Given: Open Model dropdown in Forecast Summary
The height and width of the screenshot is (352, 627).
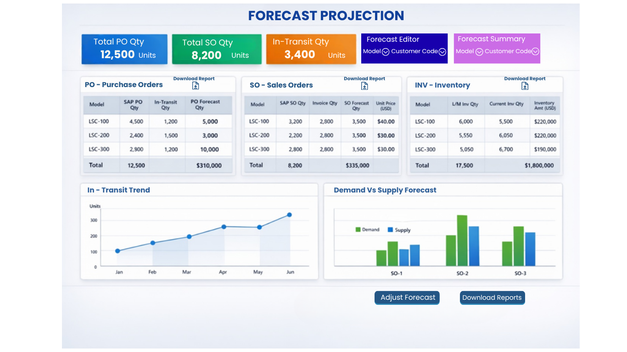Looking at the screenshot, I should point(479,52).
